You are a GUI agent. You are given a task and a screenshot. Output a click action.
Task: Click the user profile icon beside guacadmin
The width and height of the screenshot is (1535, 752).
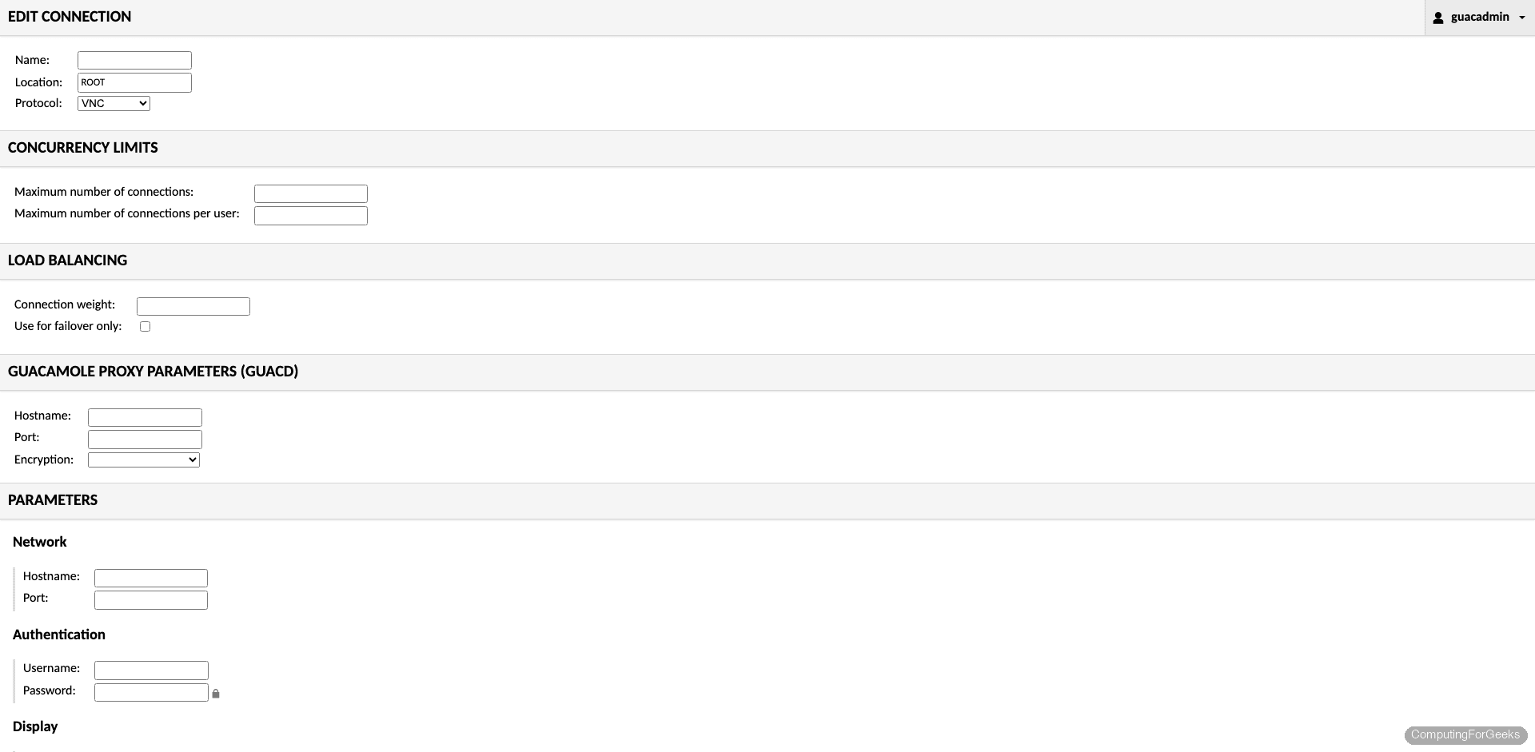click(1440, 17)
